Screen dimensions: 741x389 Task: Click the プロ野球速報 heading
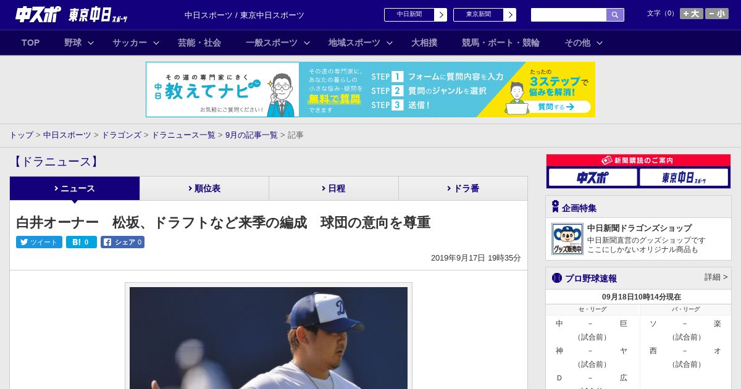coord(591,278)
